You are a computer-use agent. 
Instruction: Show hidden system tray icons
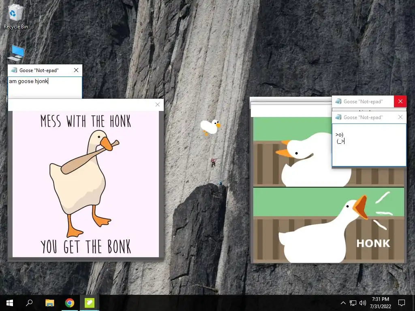point(343,303)
